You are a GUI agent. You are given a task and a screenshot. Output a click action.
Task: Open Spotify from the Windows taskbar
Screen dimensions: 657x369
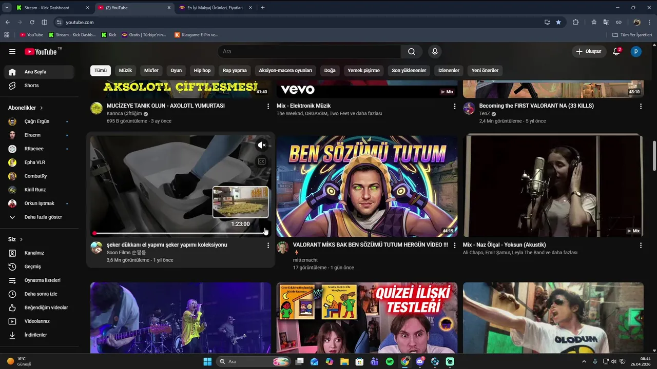[390, 361]
